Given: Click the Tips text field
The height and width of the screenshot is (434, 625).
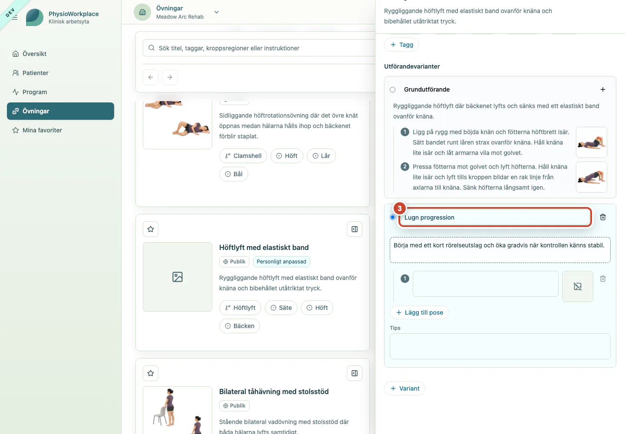Looking at the screenshot, I should (500, 346).
